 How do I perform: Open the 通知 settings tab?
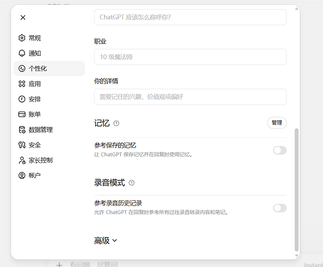tap(49, 53)
